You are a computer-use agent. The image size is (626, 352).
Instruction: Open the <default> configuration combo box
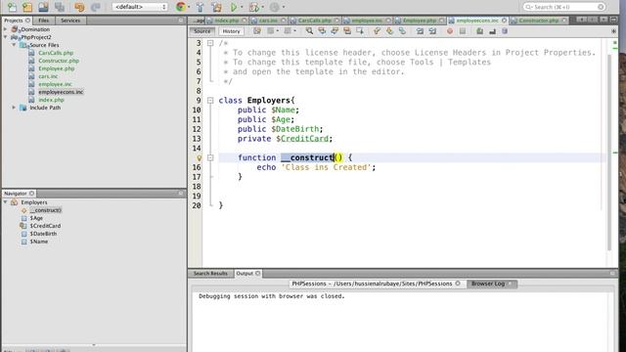click(x=140, y=7)
